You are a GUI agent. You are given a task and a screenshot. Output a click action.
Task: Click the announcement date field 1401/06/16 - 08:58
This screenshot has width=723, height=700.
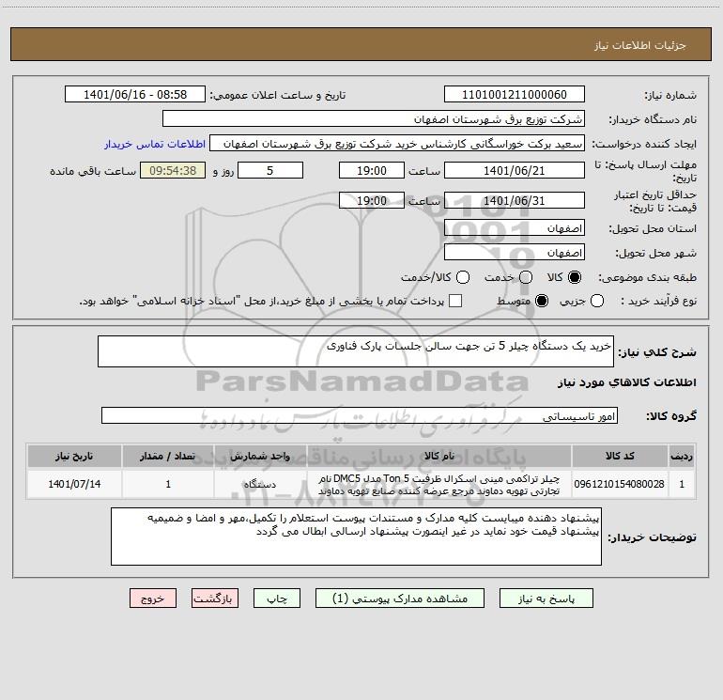(x=135, y=94)
